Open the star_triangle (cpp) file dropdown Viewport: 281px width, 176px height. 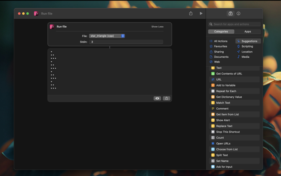coord(107,36)
